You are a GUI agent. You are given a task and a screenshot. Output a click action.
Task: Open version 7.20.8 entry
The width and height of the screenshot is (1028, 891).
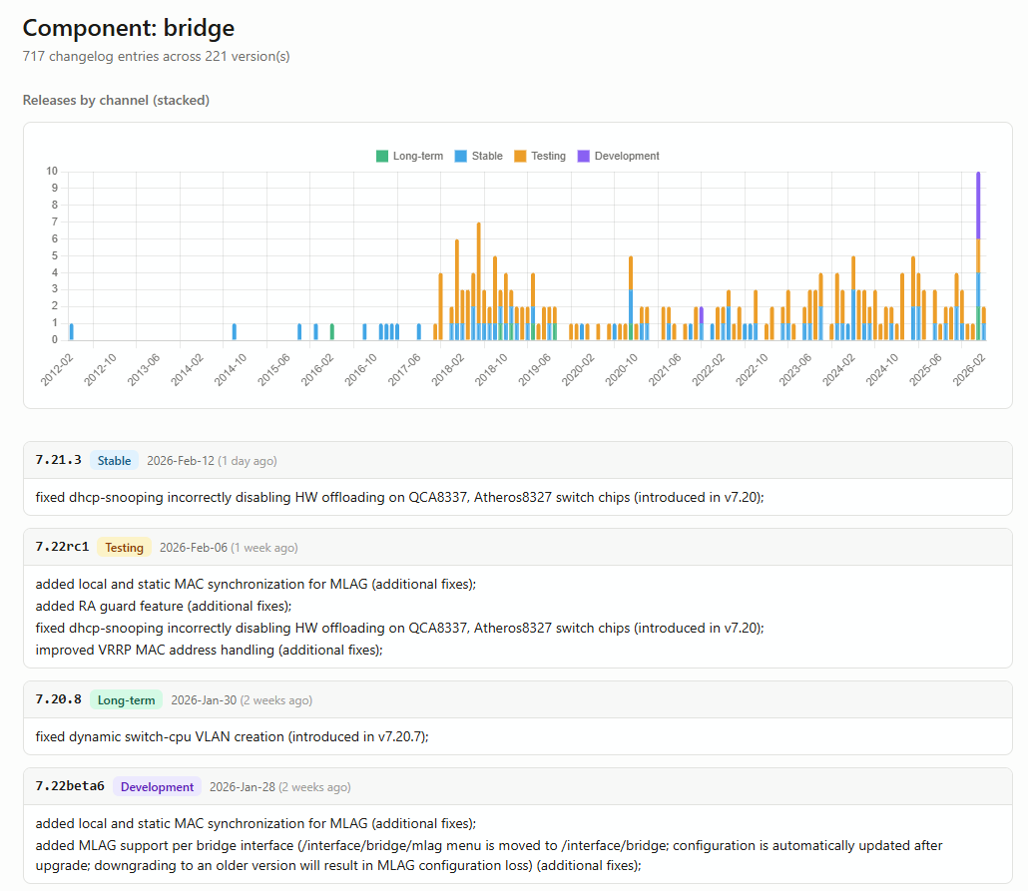pos(58,699)
